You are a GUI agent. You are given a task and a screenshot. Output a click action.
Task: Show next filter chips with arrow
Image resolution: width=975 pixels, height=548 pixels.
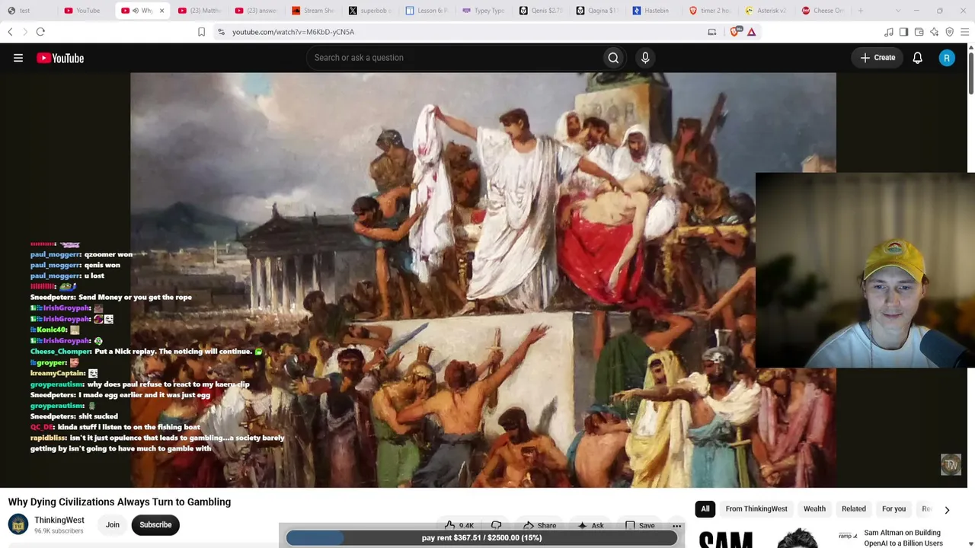point(947,509)
